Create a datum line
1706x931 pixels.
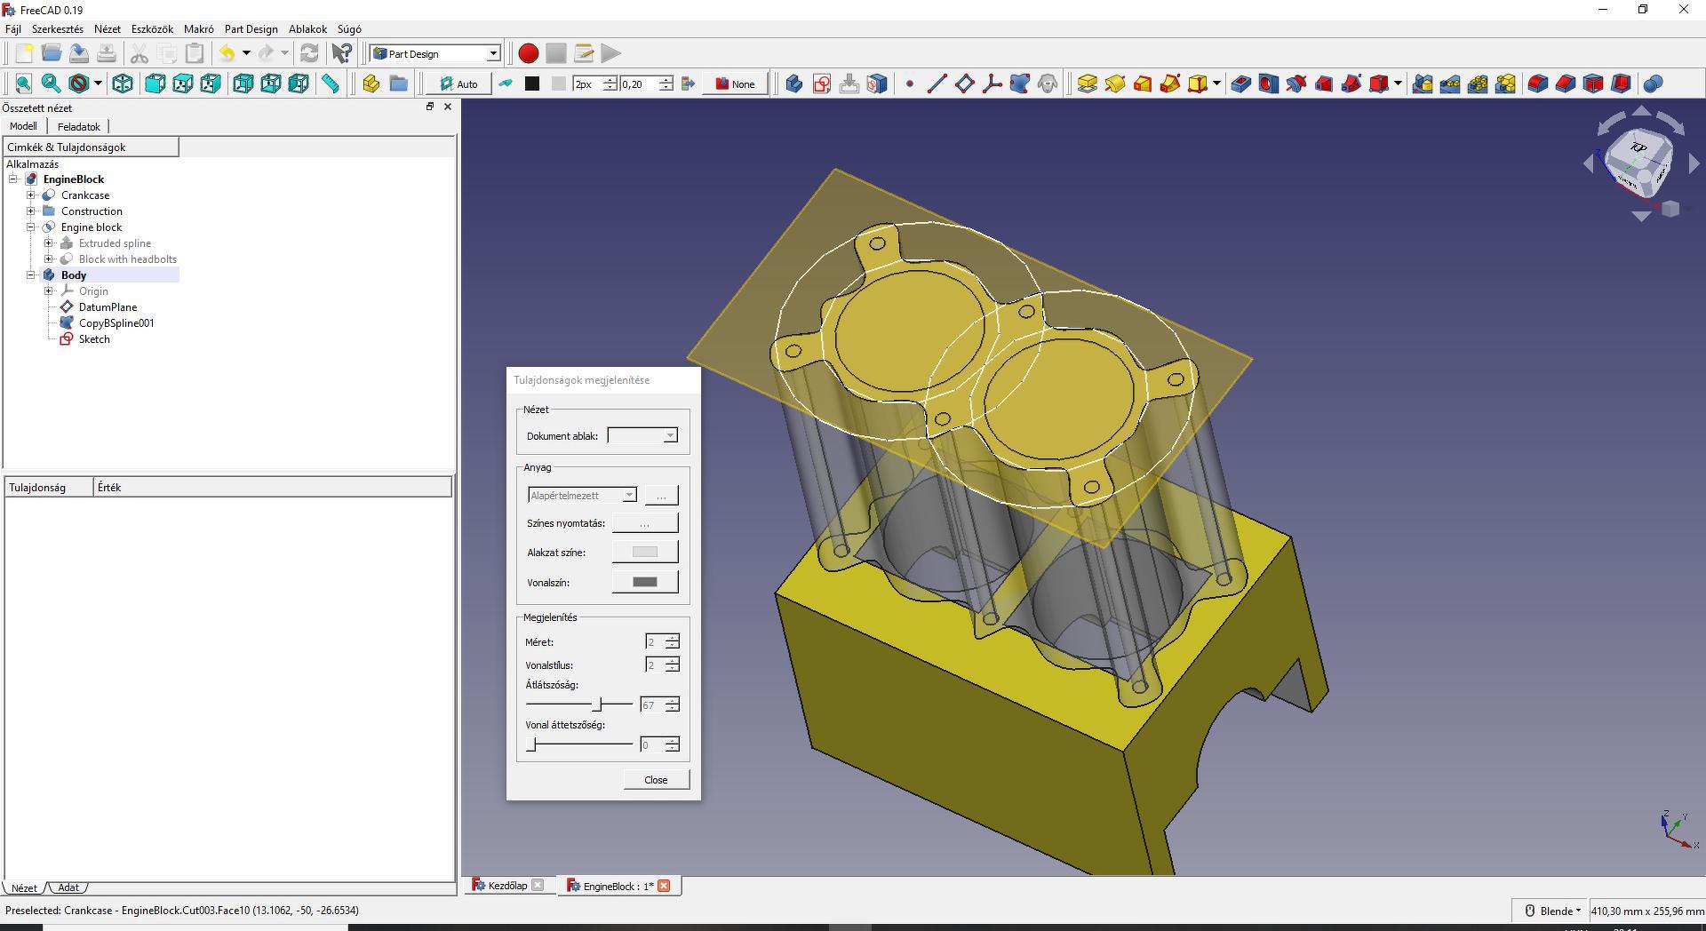pyautogui.click(x=937, y=84)
